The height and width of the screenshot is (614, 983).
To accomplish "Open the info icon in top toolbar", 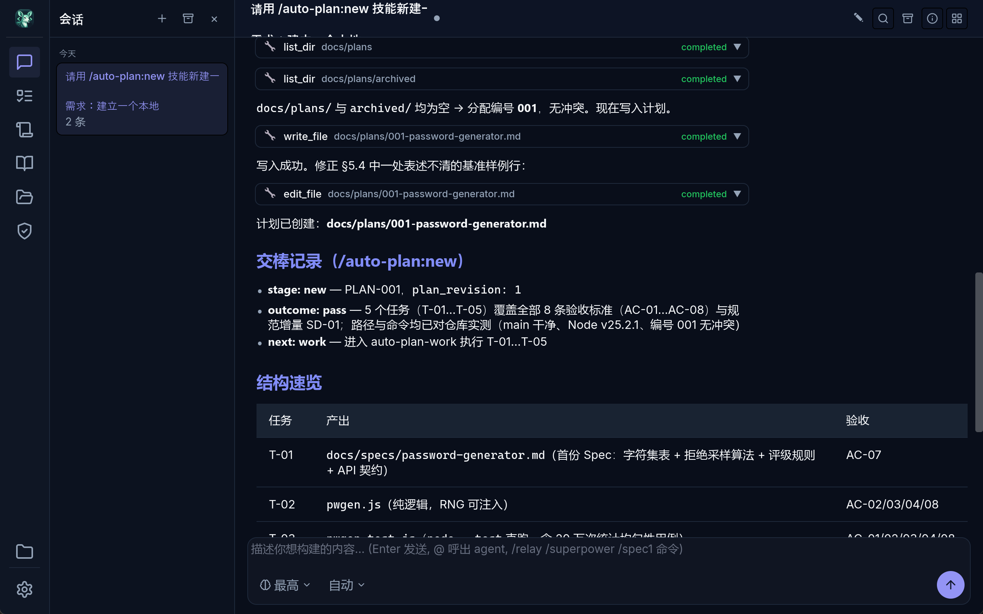I will click(x=932, y=19).
